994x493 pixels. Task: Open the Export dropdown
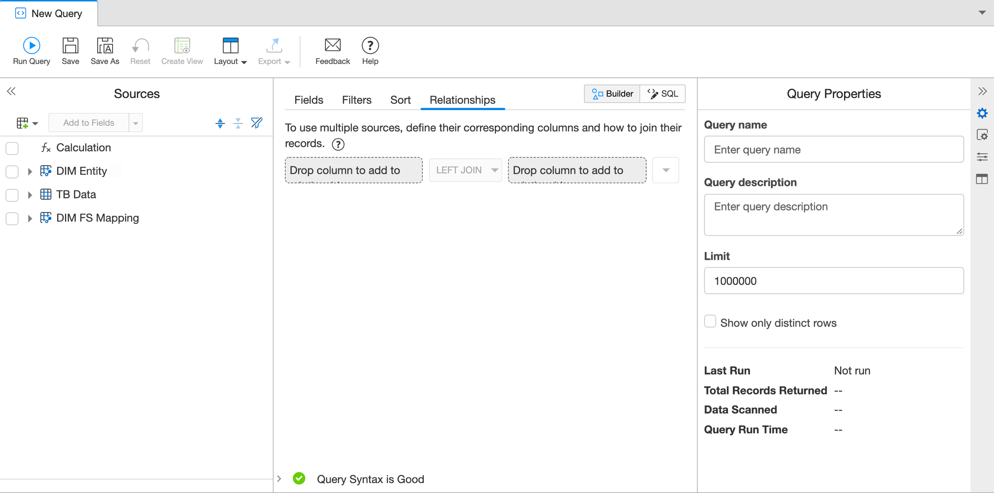(x=274, y=51)
